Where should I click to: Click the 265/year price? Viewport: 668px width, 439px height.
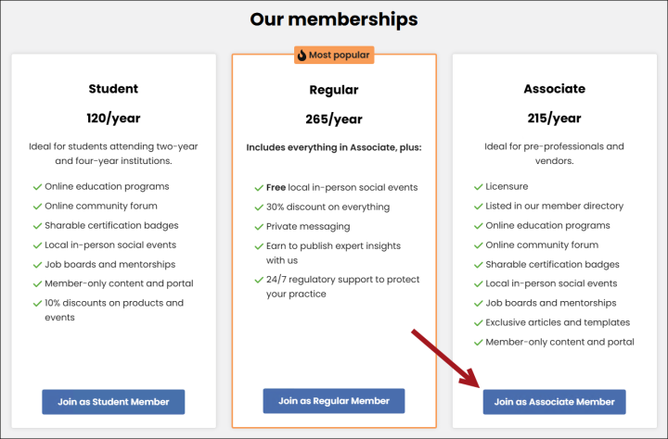[334, 119]
